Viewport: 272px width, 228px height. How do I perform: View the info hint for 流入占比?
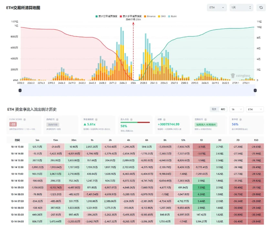(x=131, y=119)
